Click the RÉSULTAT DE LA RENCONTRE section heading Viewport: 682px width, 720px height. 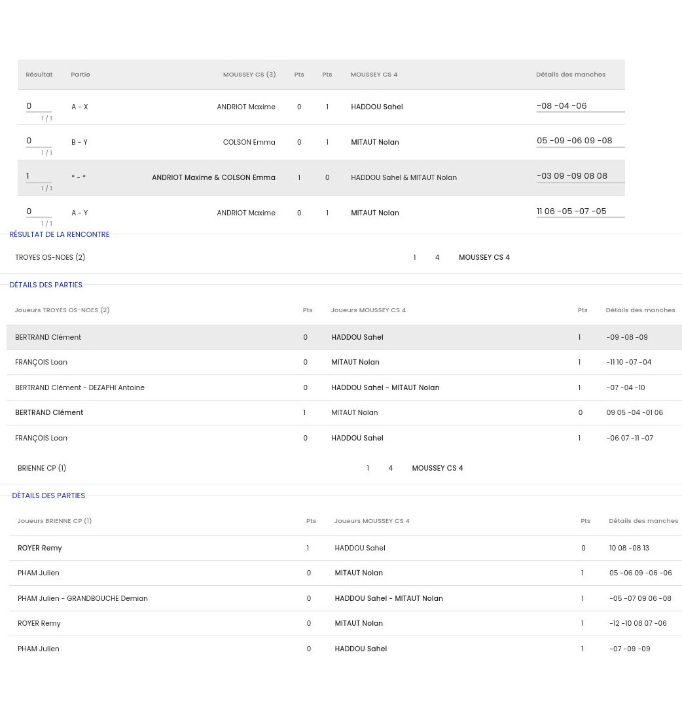(x=60, y=234)
